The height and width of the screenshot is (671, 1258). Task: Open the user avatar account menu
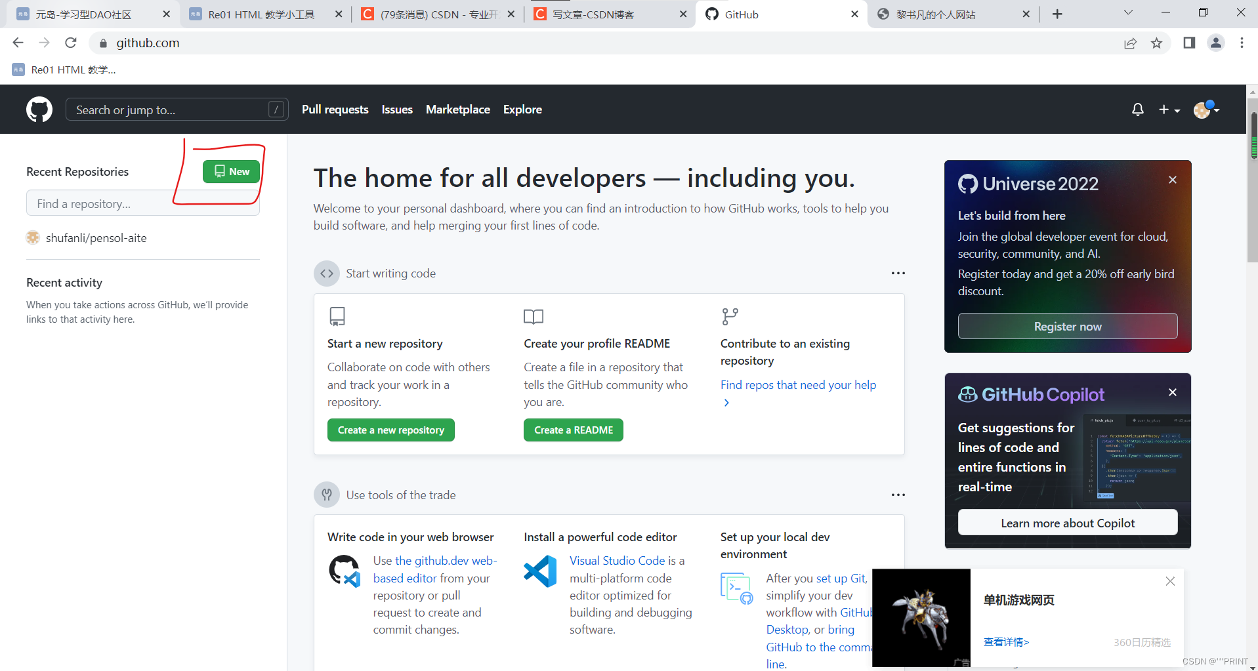(x=1206, y=110)
